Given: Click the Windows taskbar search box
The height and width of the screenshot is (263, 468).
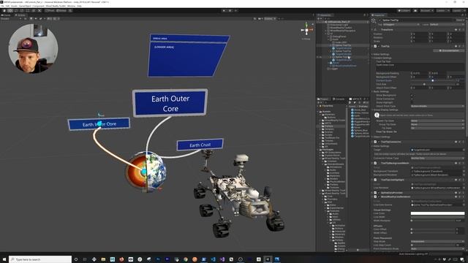Looking at the screenshot, I should (40, 259).
